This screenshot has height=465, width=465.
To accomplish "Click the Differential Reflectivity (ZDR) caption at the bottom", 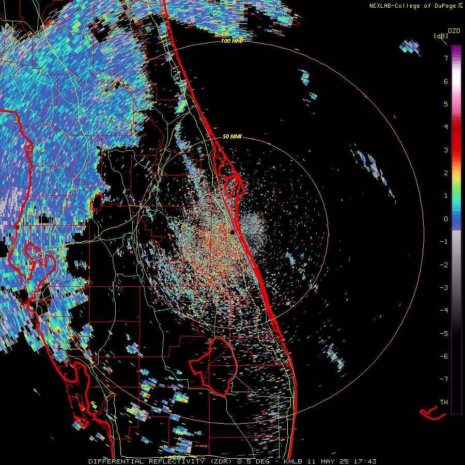I will [x=232, y=461].
